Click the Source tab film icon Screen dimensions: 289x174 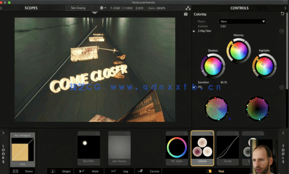pyautogui.click(x=15, y=171)
